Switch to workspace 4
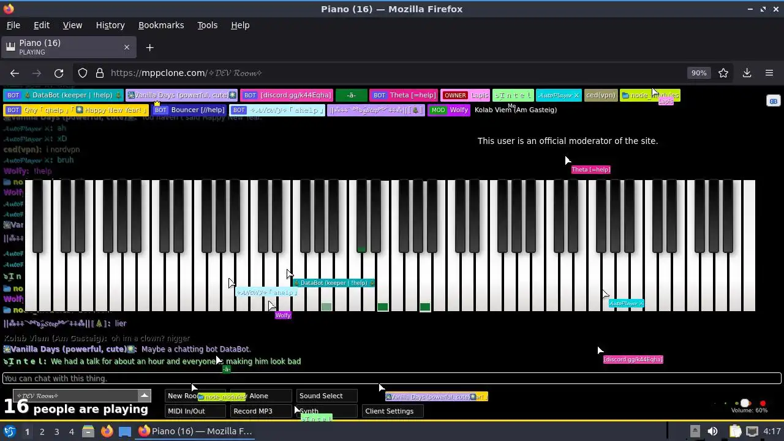The width and height of the screenshot is (784, 441). coord(71,431)
